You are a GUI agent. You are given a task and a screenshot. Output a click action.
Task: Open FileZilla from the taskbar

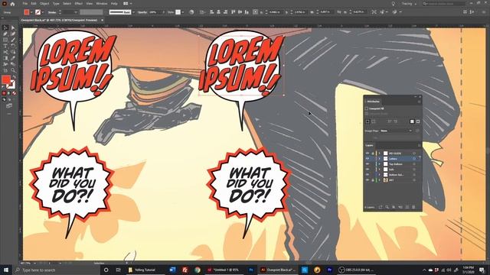(x=185, y=270)
